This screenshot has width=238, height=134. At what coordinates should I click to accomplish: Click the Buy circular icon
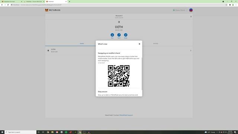pos(112,35)
